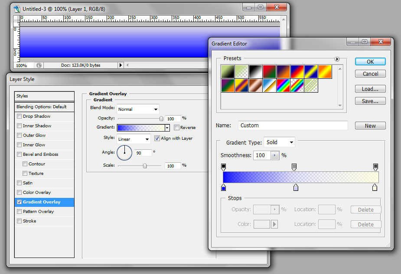This screenshot has width=401, height=274.
Task: Select the violet-to-orange gradient preset
Action: point(283,71)
